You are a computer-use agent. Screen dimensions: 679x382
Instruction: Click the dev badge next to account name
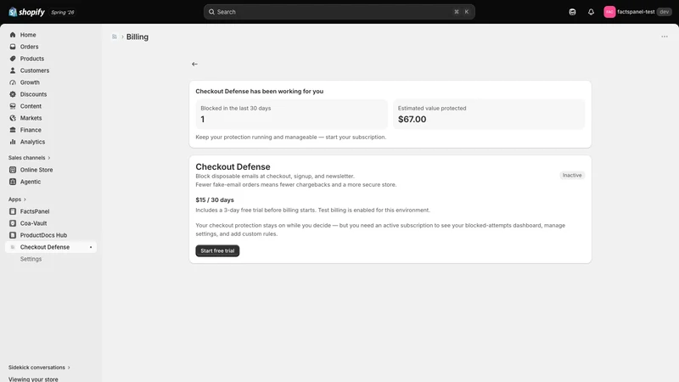coord(665,12)
